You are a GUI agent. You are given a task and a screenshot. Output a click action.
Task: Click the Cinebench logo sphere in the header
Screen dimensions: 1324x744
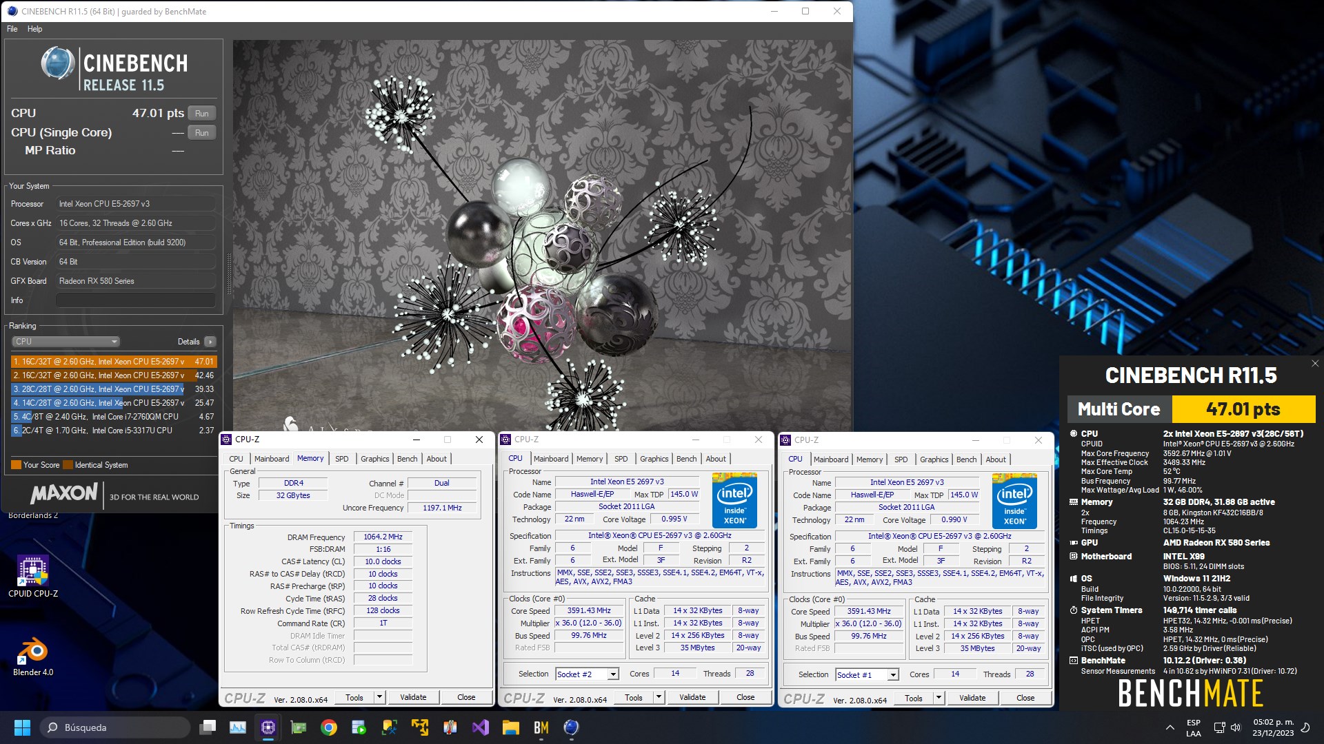coord(58,63)
